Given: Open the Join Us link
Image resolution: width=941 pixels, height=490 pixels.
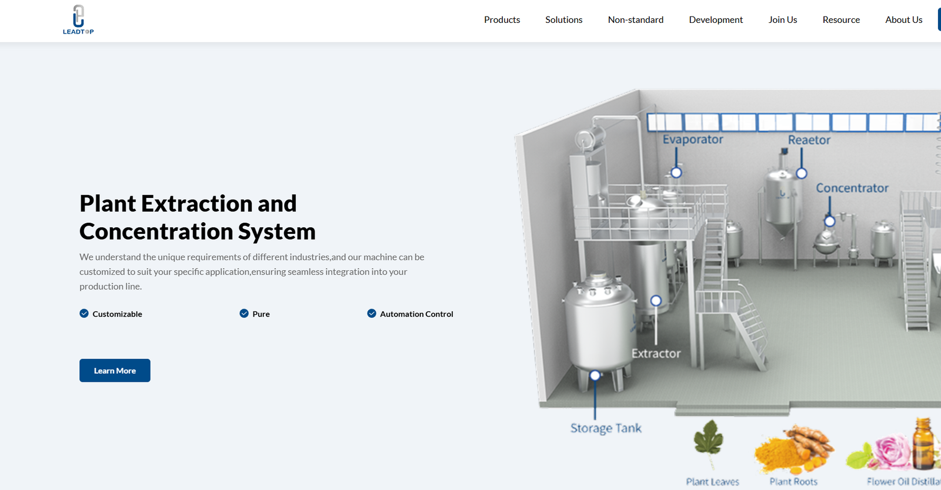Looking at the screenshot, I should (x=783, y=20).
